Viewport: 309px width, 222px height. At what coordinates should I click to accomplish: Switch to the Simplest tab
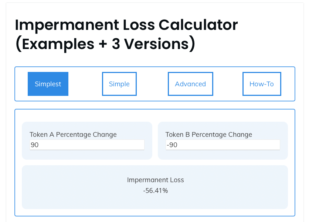point(48,84)
